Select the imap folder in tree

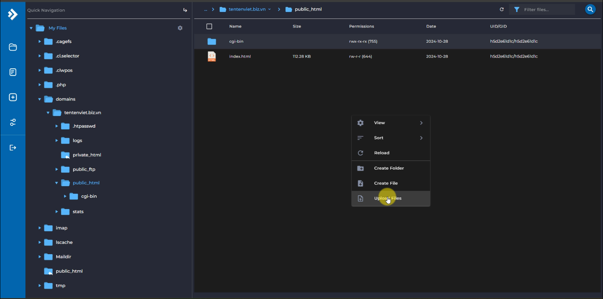(x=62, y=228)
